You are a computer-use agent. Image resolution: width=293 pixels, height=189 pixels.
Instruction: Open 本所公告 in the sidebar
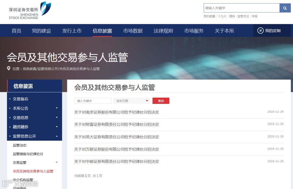pyautogui.click(x=21, y=108)
